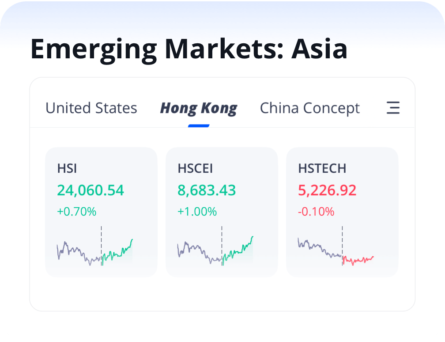Click the HSTECH ticker label

[x=322, y=168]
